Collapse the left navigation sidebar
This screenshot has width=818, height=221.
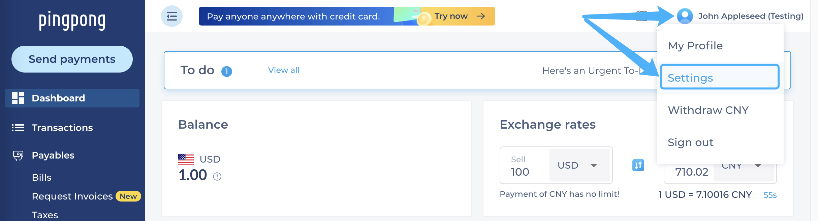(171, 16)
